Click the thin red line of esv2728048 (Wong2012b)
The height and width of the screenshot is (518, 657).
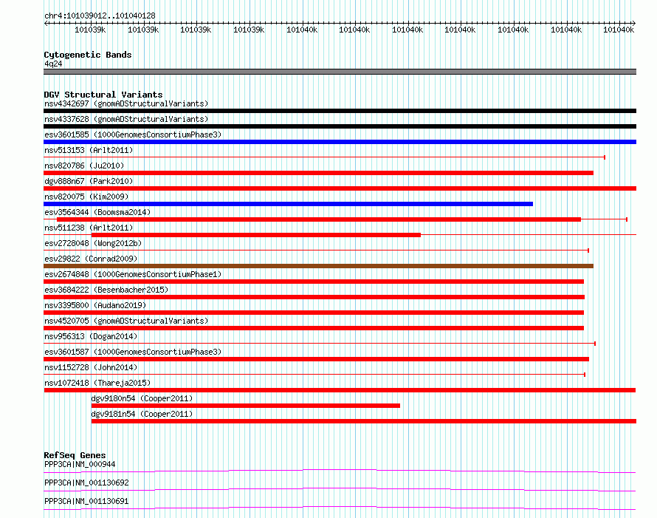[x=317, y=251]
